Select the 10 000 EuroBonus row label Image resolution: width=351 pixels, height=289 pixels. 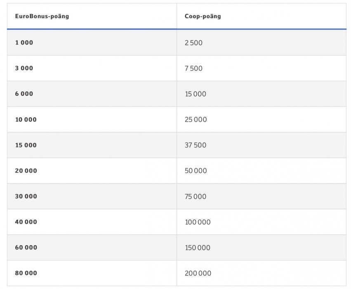(26, 120)
